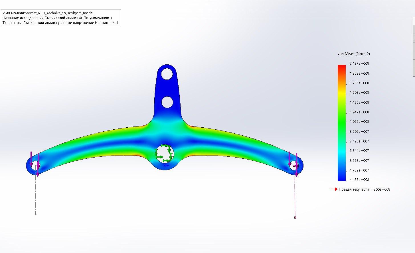Select the rightmost purple force arrow

pos(297,165)
